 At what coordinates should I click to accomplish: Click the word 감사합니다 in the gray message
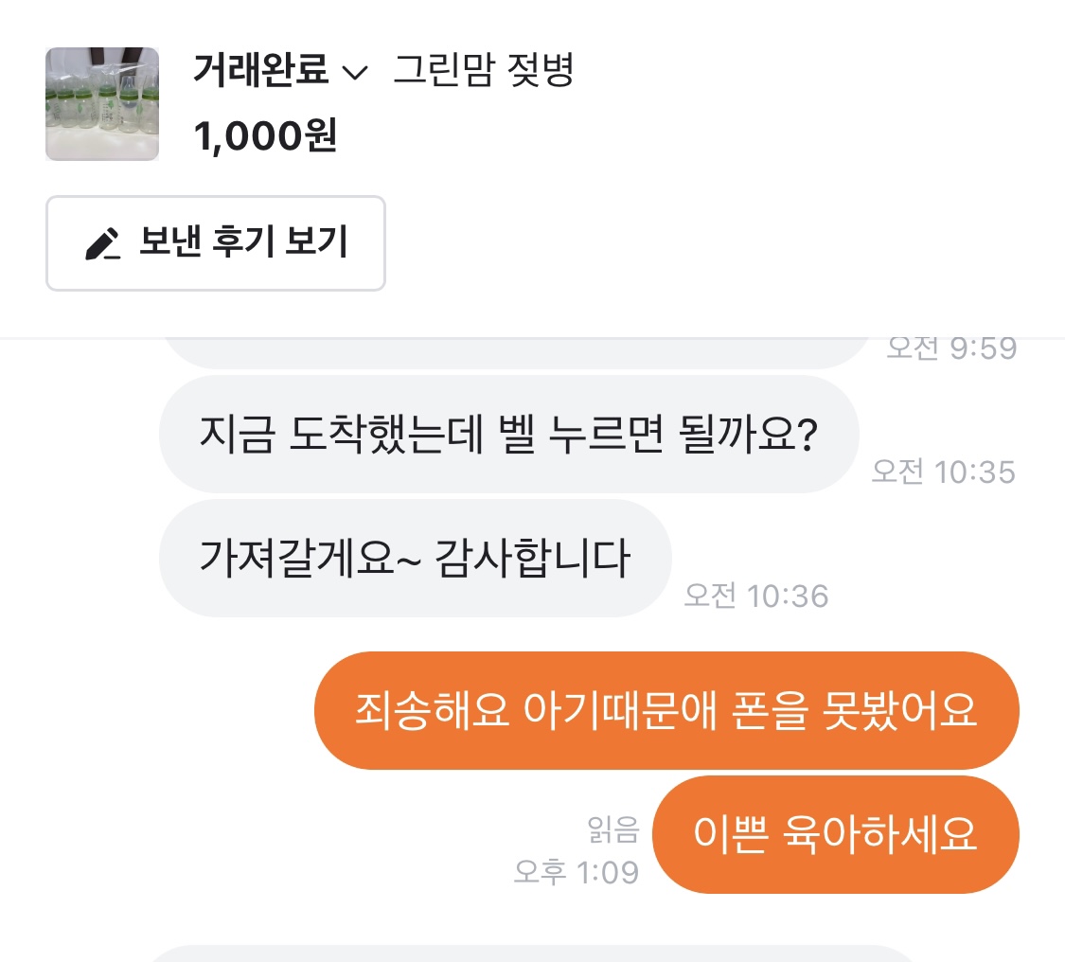pos(533,559)
